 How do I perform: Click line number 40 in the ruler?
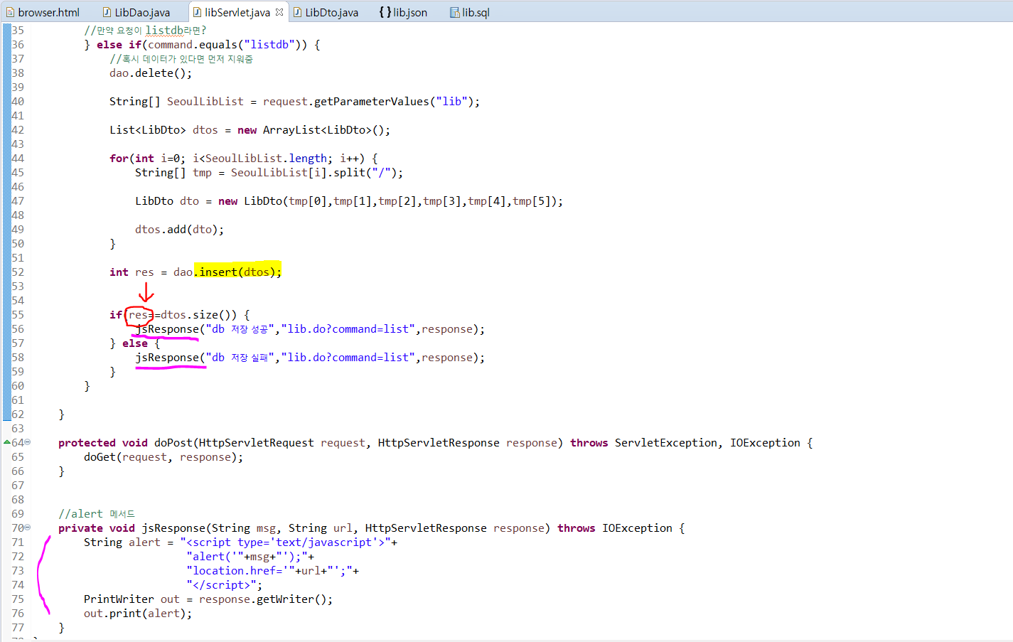click(x=18, y=101)
